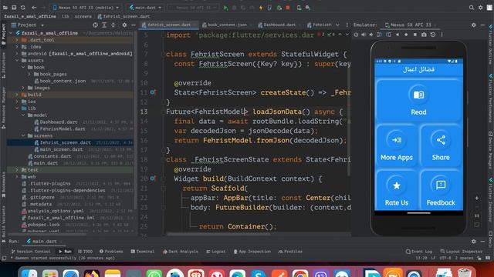Open device selector Nexus 5X API 33 (mobile)
Image resolution: width=494 pixels, height=277 pixels.
point(86,8)
